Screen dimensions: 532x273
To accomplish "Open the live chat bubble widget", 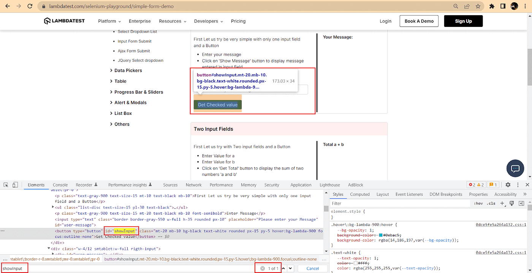I will 515,169.
